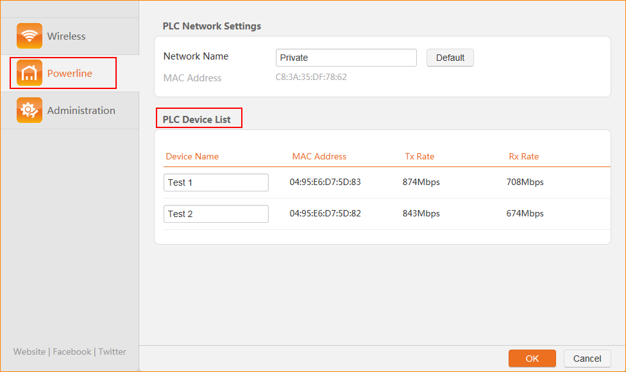Select the Powerline menu label

(x=70, y=74)
